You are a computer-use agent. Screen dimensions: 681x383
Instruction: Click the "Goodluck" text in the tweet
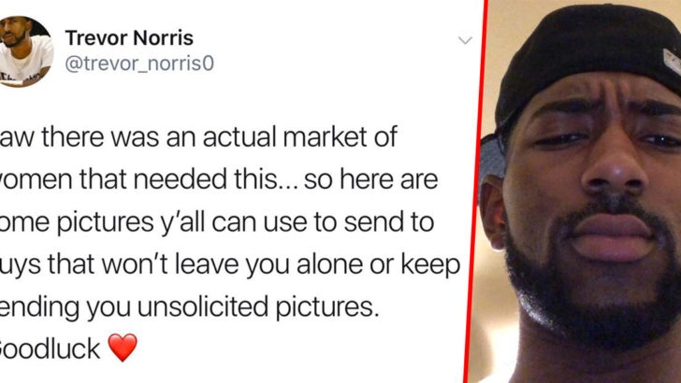pos(49,349)
